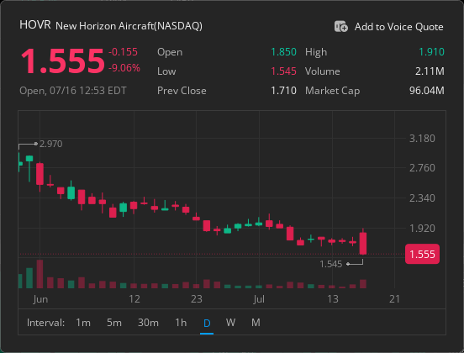
Task: Click New Horizon Aircraft(NASDAQ) company name
Action: 129,26
